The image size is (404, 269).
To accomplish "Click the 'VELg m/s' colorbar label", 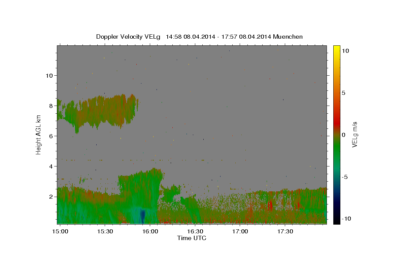I will click(355, 135).
